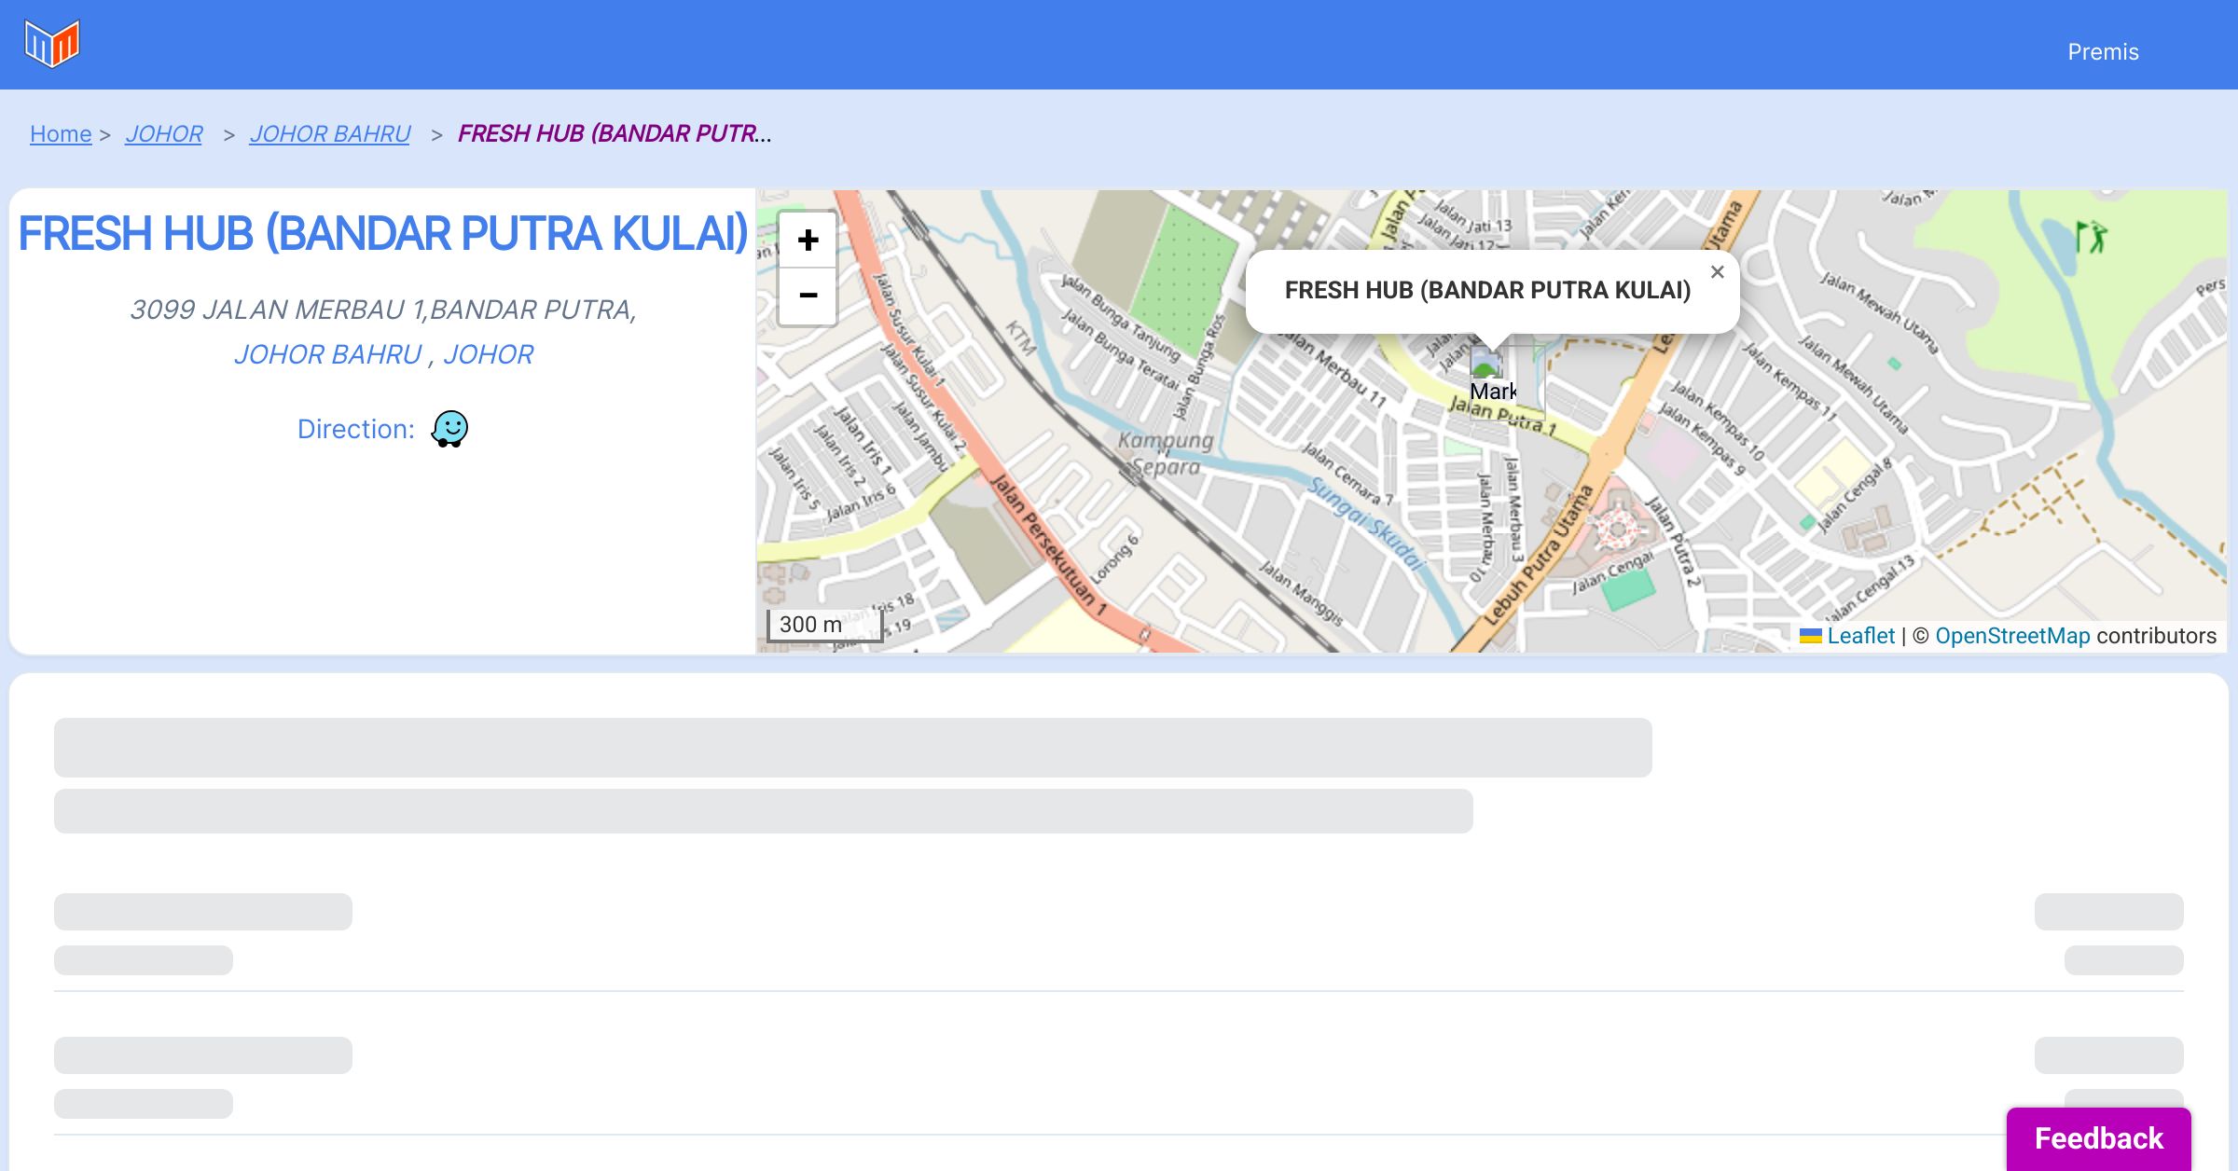Click the FRESH HUB breadcrumb item

coord(614,134)
